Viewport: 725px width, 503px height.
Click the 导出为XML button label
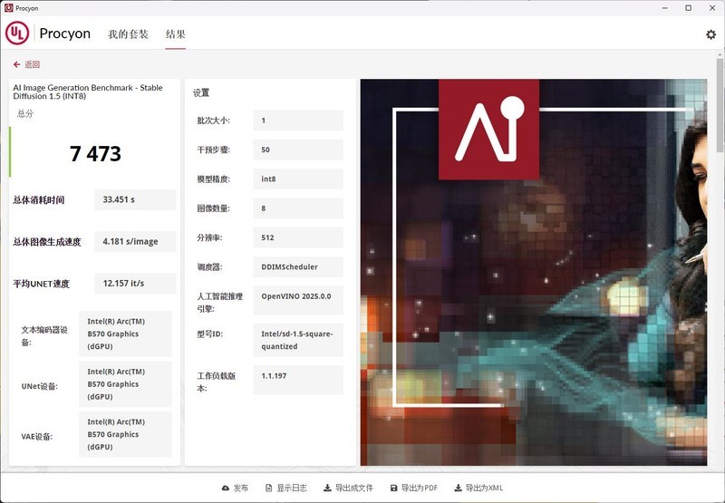point(484,488)
